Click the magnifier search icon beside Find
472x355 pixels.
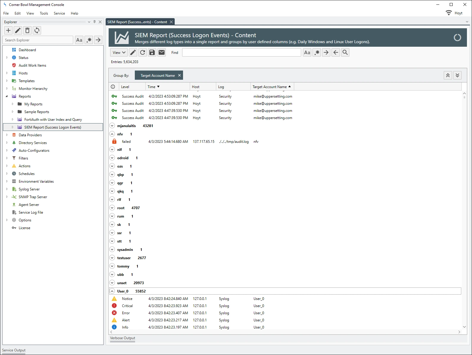click(345, 52)
